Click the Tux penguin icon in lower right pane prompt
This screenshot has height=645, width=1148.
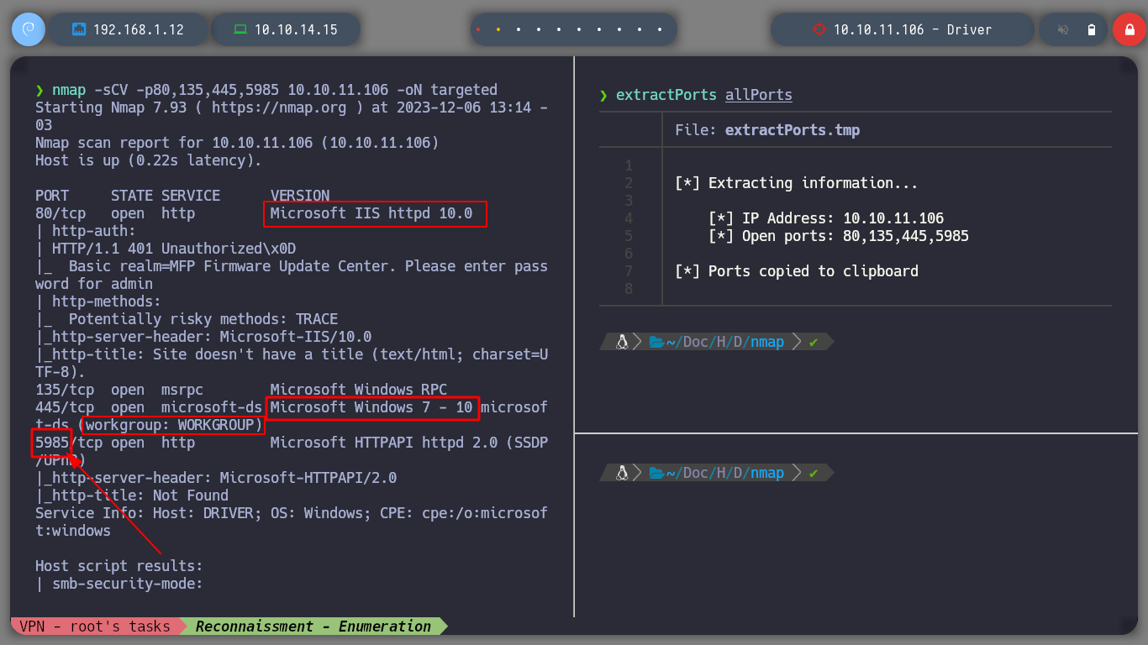pyautogui.click(x=622, y=473)
